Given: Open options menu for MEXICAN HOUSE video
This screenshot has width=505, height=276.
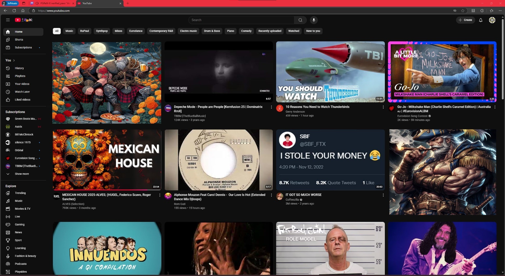Looking at the screenshot, I should pos(160,195).
